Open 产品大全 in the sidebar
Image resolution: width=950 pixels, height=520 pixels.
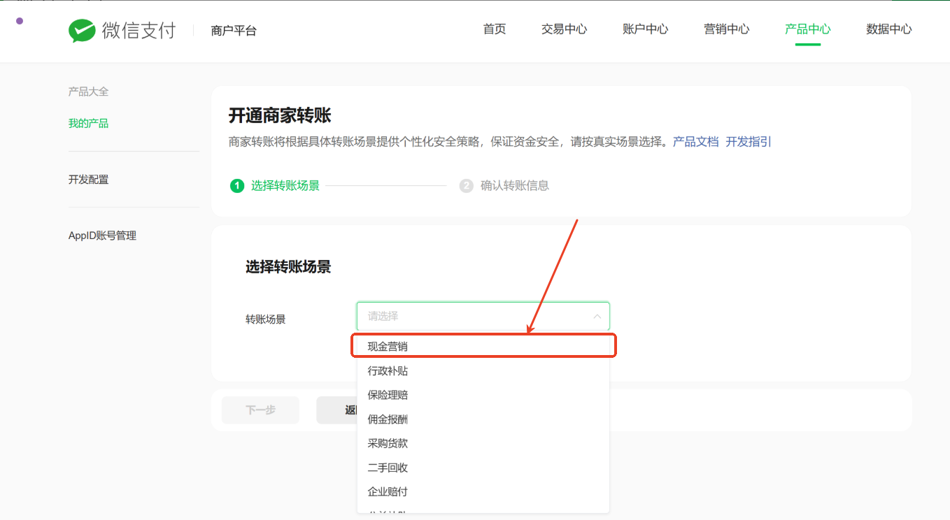coord(88,92)
